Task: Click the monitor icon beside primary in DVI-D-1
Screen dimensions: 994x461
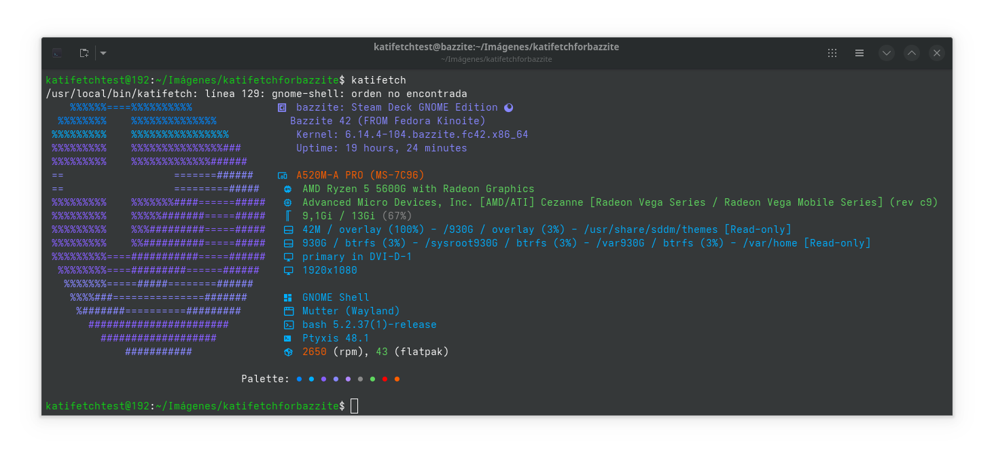Action: pos(287,256)
